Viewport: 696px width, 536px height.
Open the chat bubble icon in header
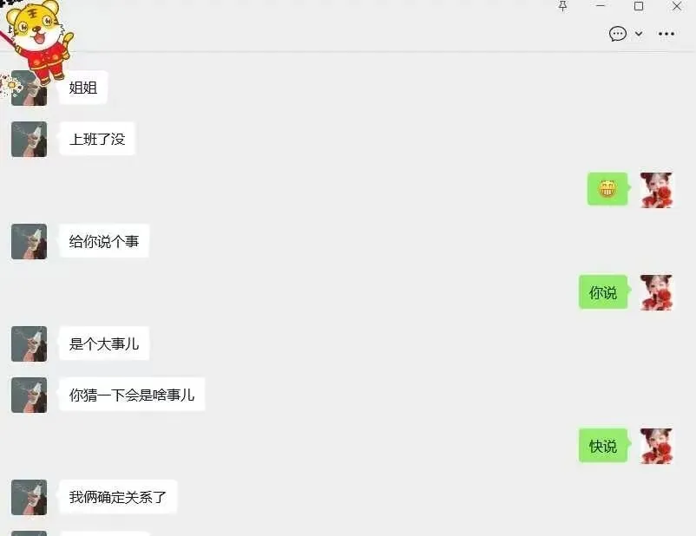pyautogui.click(x=617, y=34)
